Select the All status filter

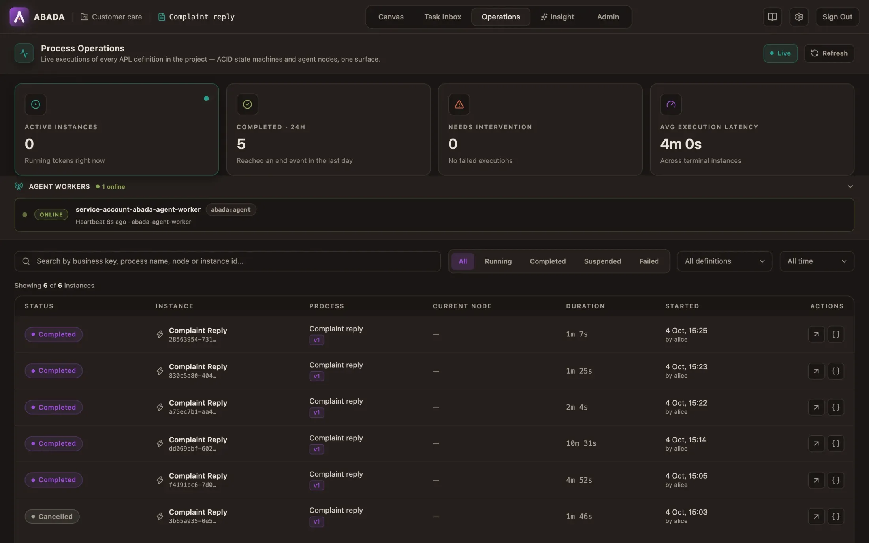(x=463, y=261)
